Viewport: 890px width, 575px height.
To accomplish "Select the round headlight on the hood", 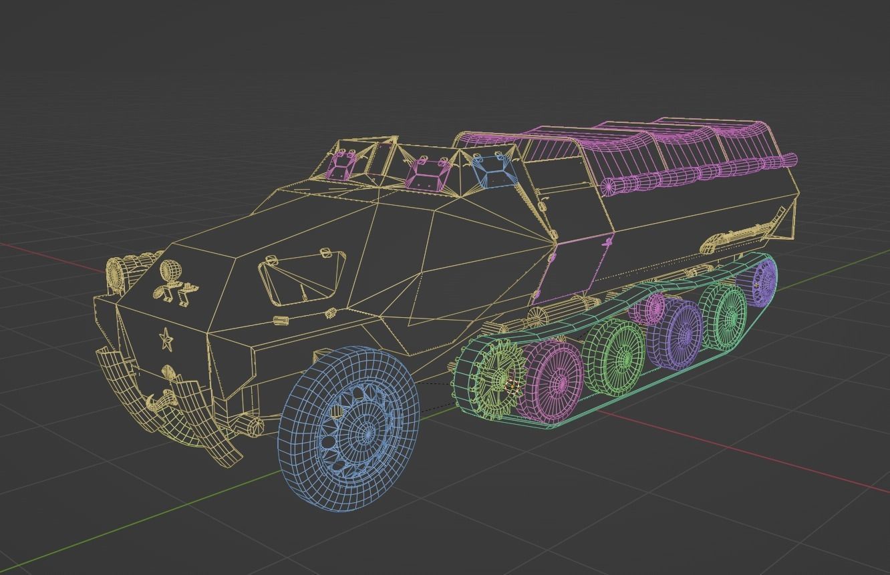I will (x=170, y=272).
